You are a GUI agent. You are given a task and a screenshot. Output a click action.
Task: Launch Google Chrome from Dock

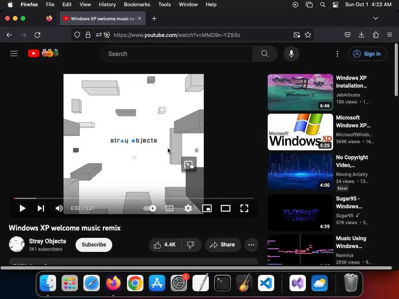(135, 283)
